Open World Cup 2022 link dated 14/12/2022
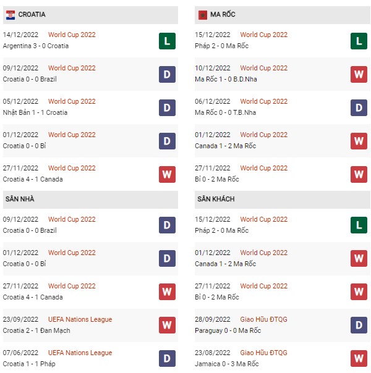The width and height of the screenshot is (371, 373). tap(72, 35)
